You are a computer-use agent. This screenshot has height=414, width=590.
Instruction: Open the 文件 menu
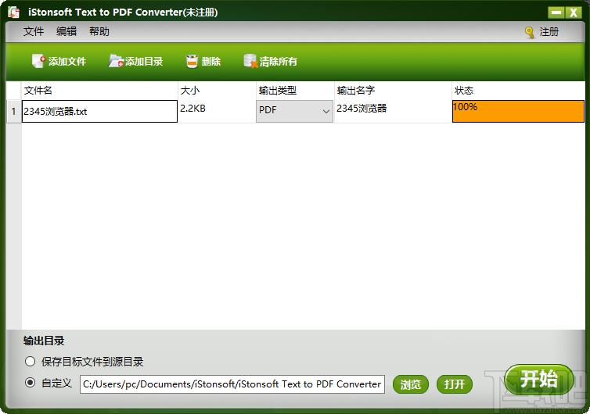(34, 31)
